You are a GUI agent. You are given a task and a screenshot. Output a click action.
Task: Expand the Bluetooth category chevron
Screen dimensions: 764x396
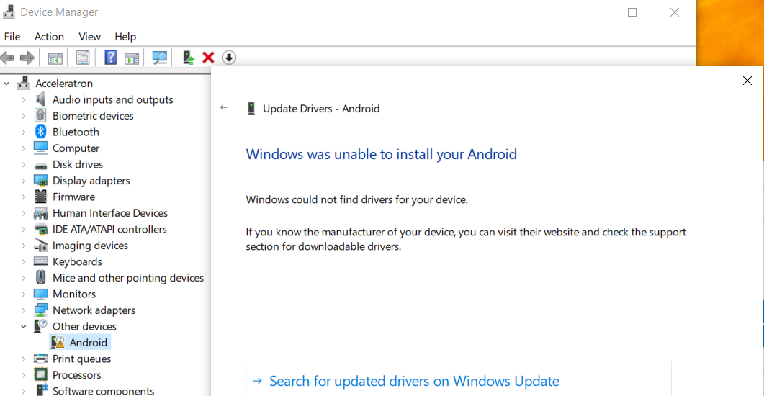[x=23, y=132]
